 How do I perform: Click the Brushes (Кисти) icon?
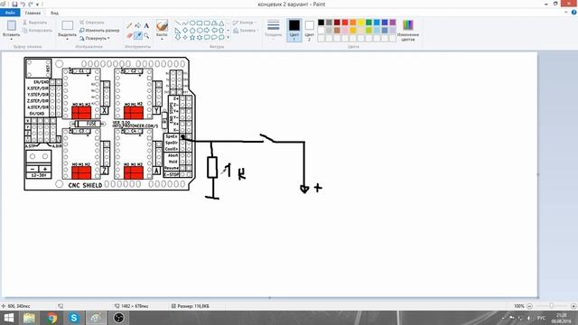[162, 26]
